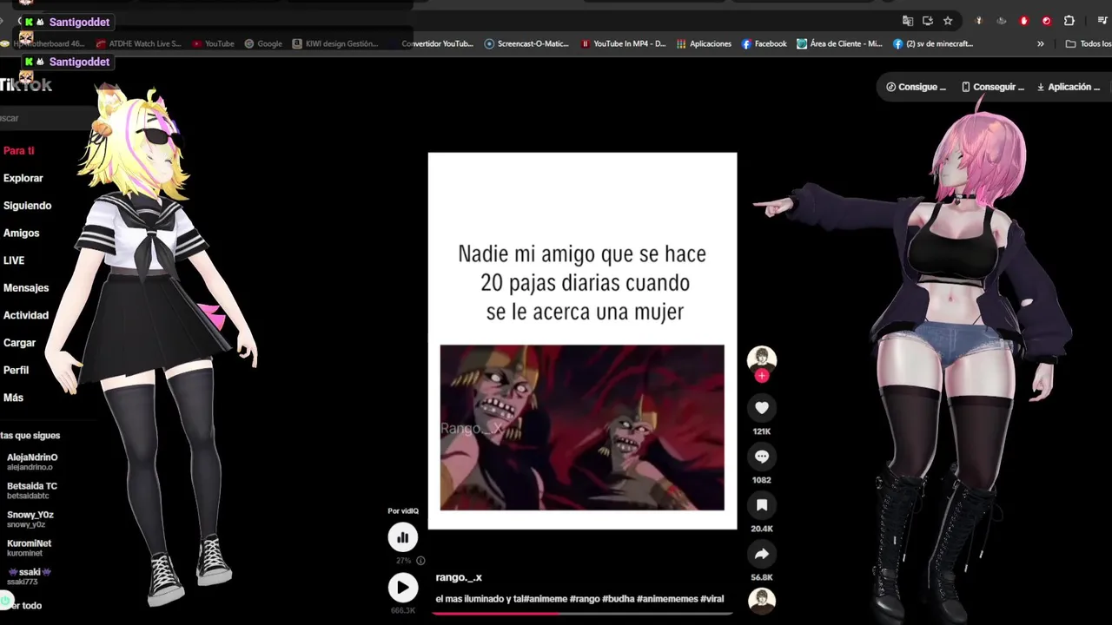Open KIWI design Gestión bookmark
This screenshot has height=625, width=1112.
335,43
